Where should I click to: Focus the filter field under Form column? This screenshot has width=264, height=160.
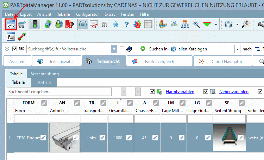point(31,119)
